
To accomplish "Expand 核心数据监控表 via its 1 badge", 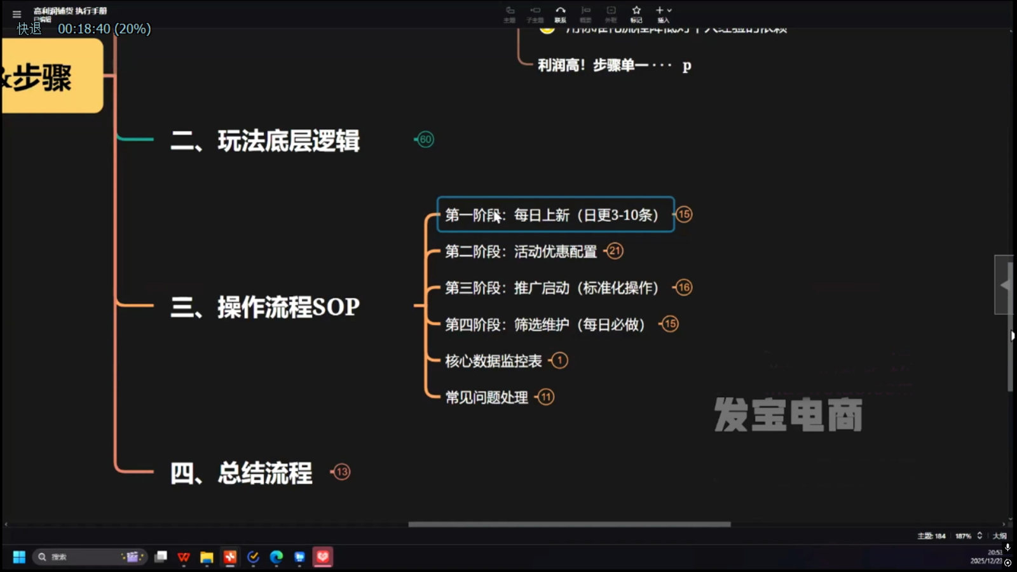I will [559, 360].
